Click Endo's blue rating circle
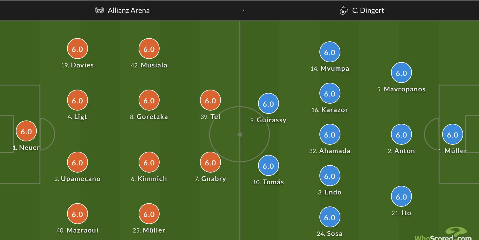 click(330, 176)
